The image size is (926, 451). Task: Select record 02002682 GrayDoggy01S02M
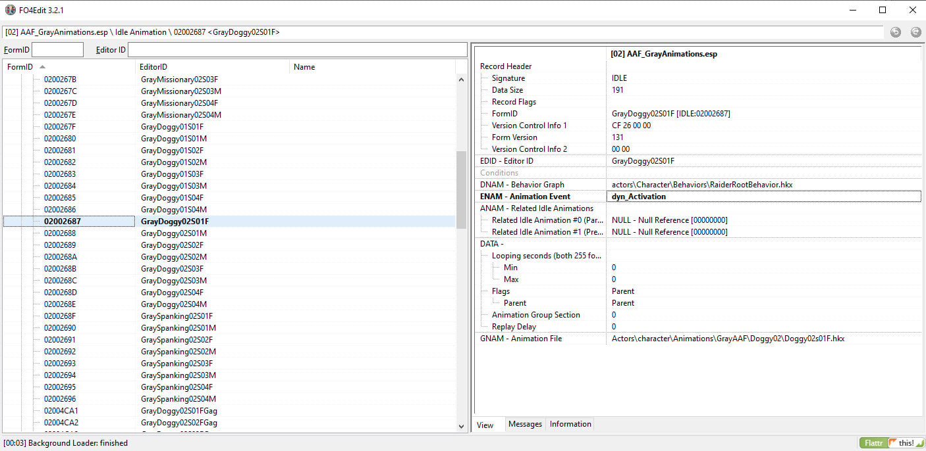229,162
